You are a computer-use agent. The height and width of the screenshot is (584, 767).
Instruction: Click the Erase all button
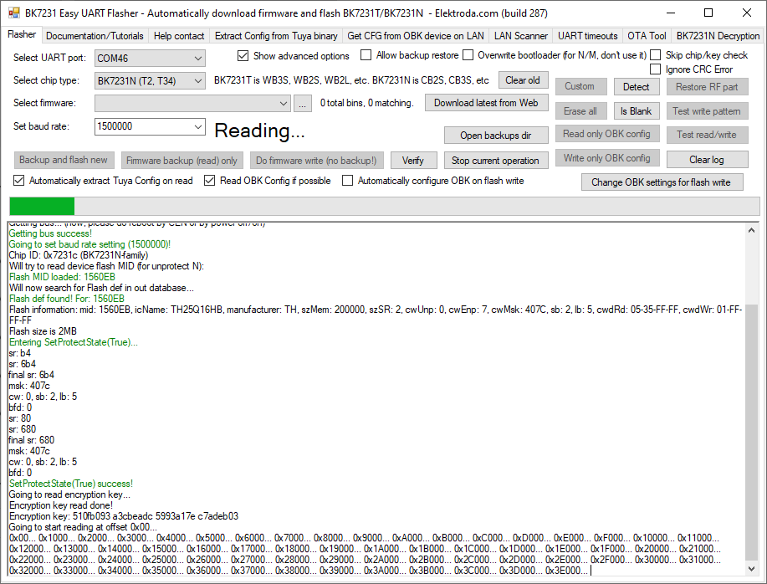click(580, 111)
